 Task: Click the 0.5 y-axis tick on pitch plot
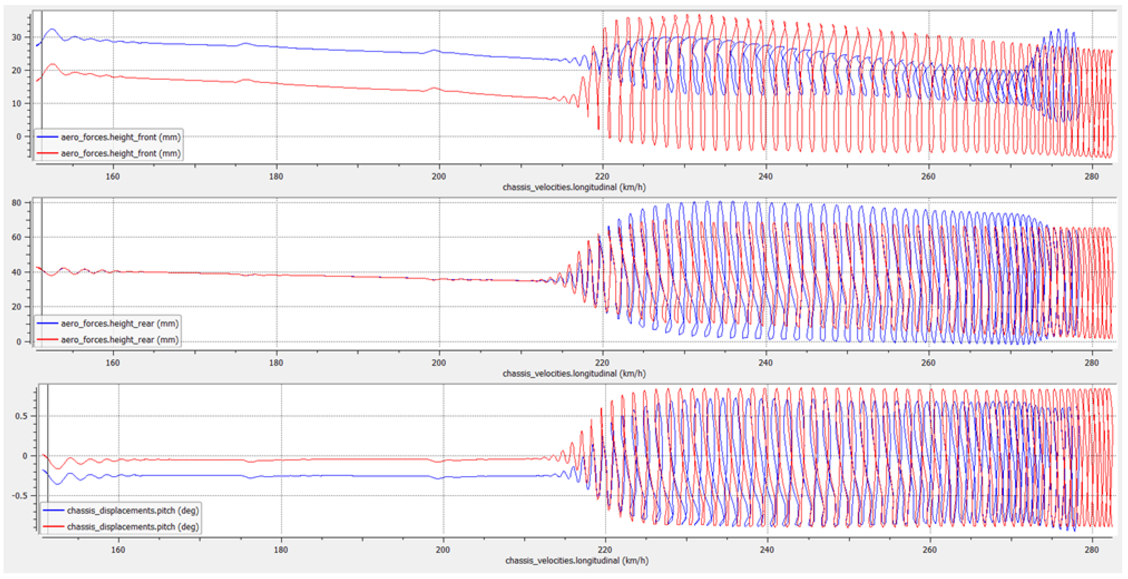click(x=21, y=416)
